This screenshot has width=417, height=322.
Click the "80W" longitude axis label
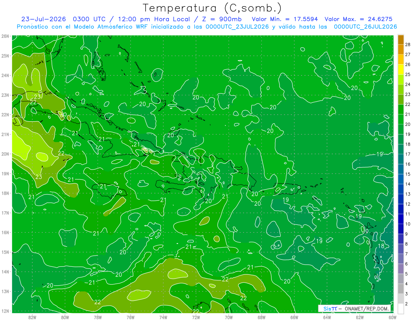pos(65,317)
